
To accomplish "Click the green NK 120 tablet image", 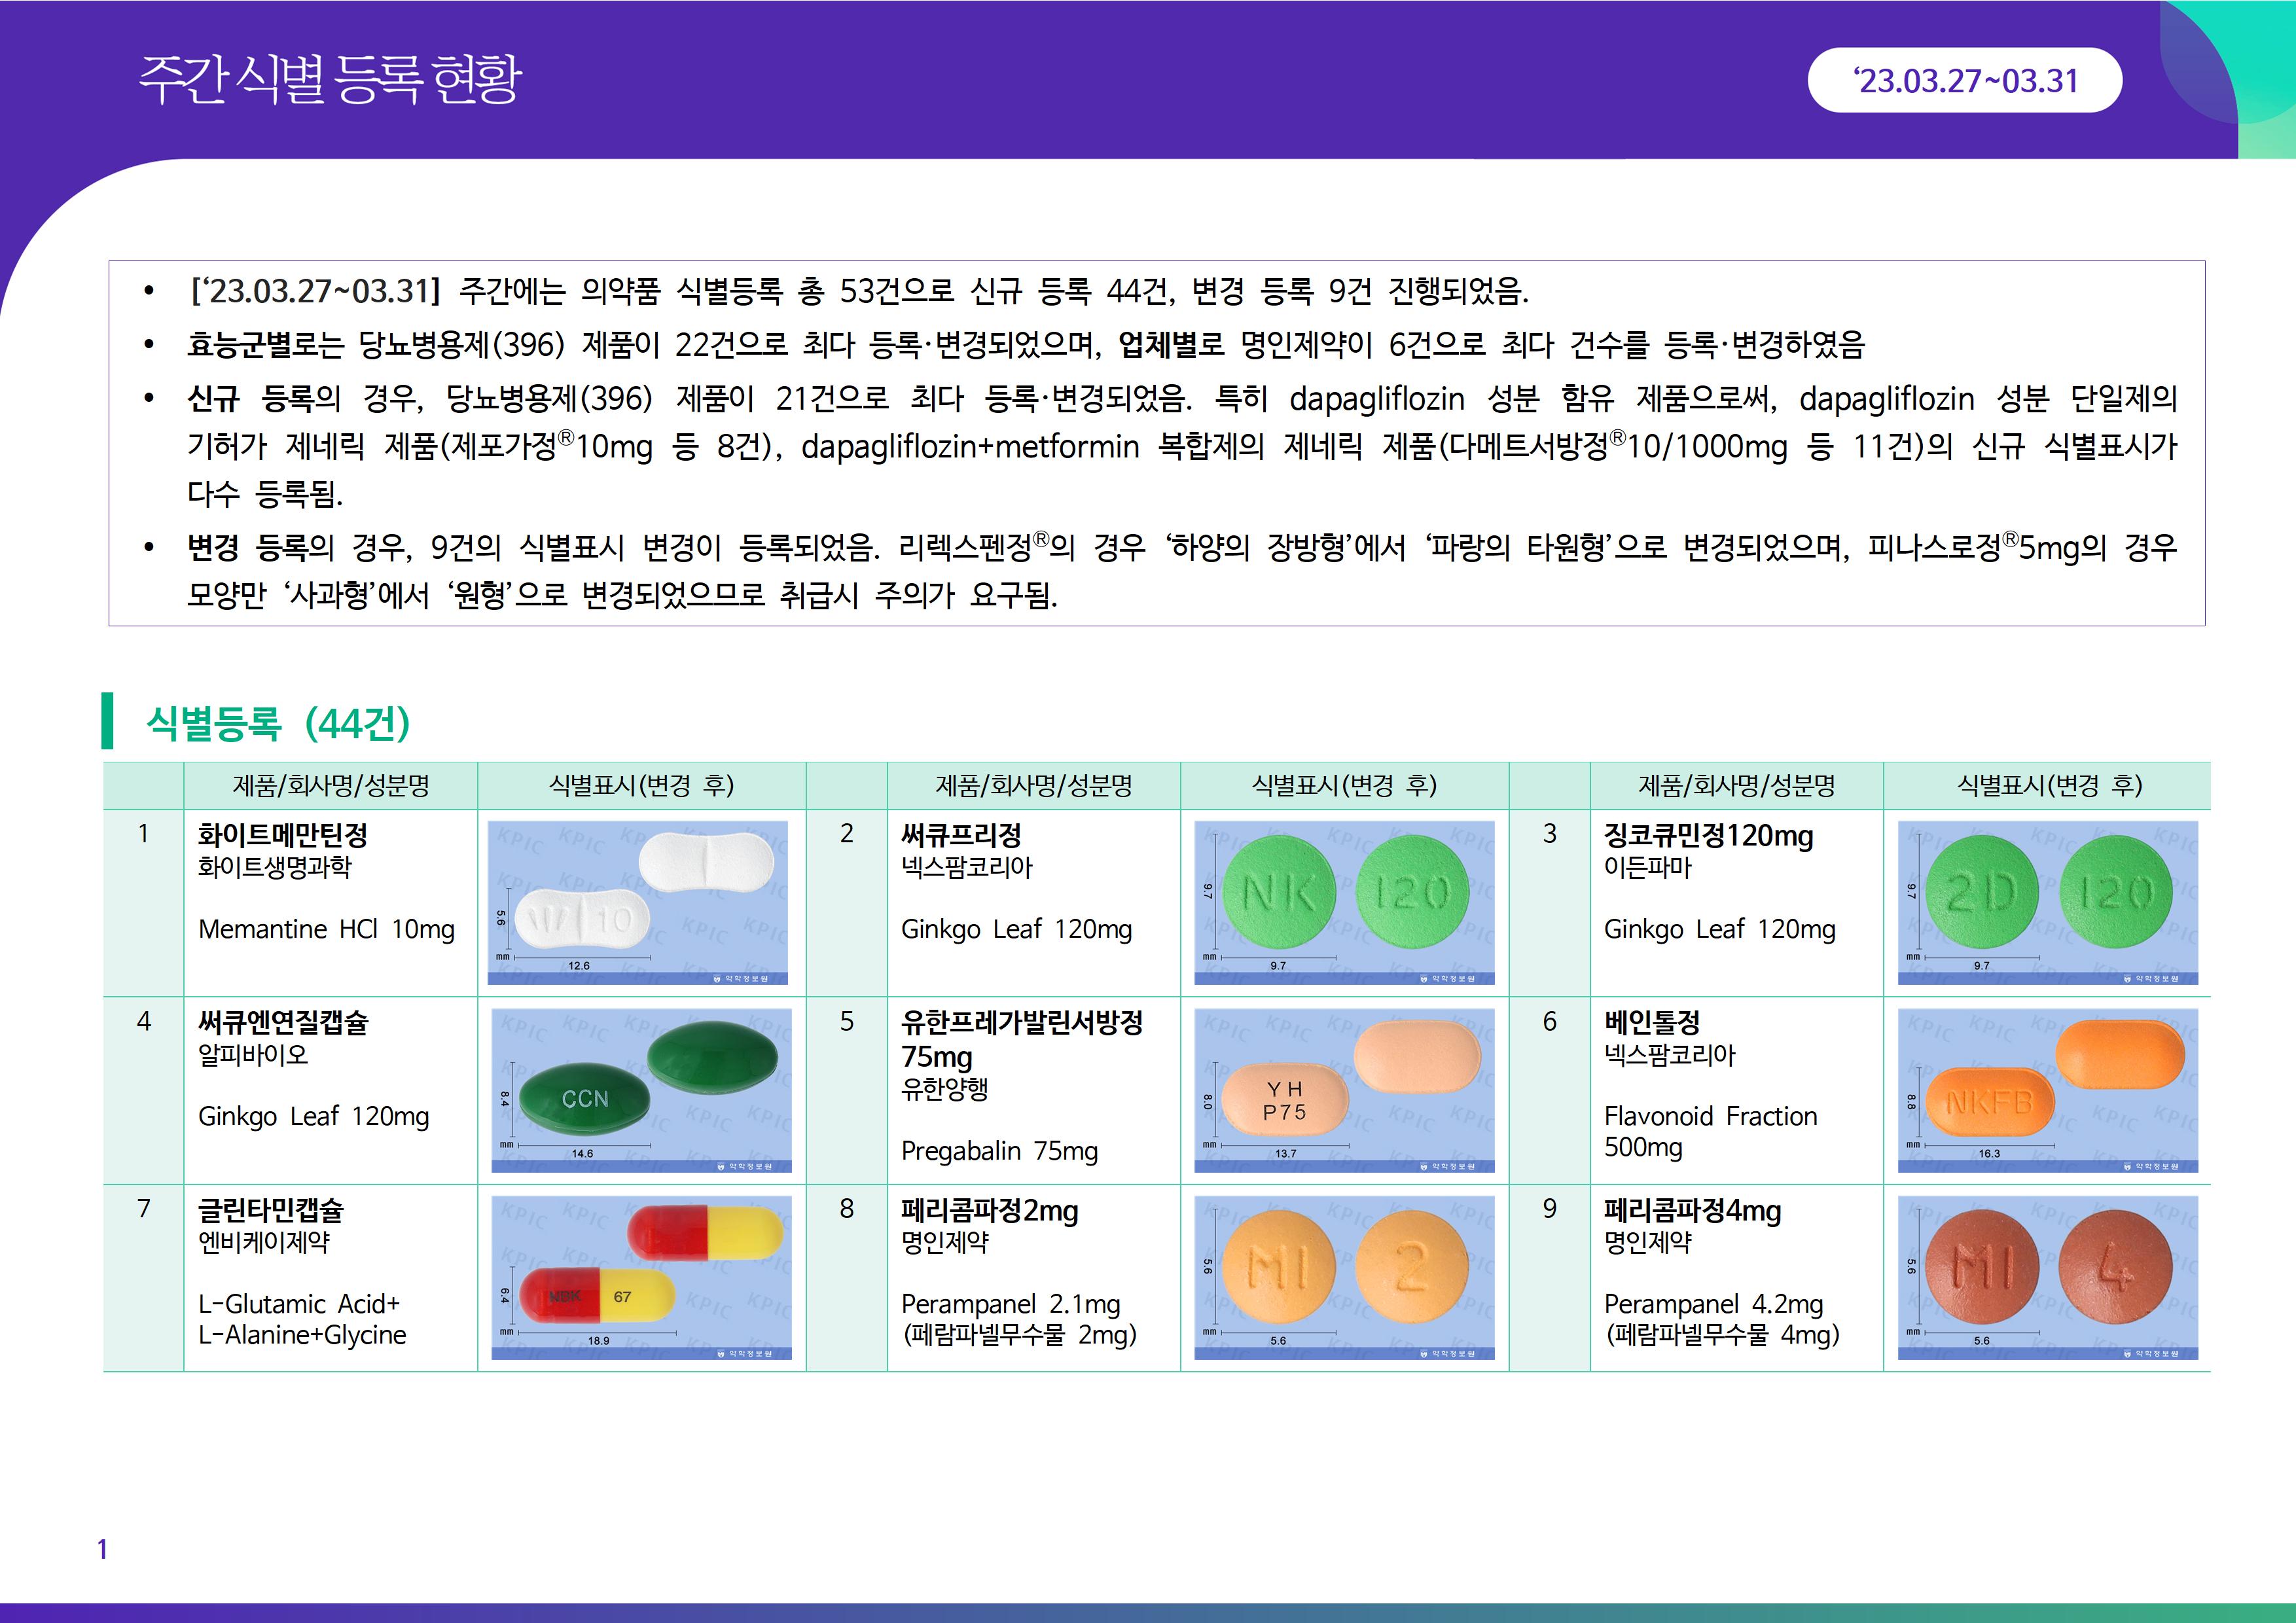I will [1344, 902].
